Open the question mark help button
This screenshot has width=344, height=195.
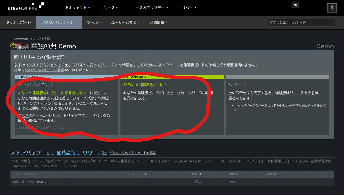coord(332,8)
